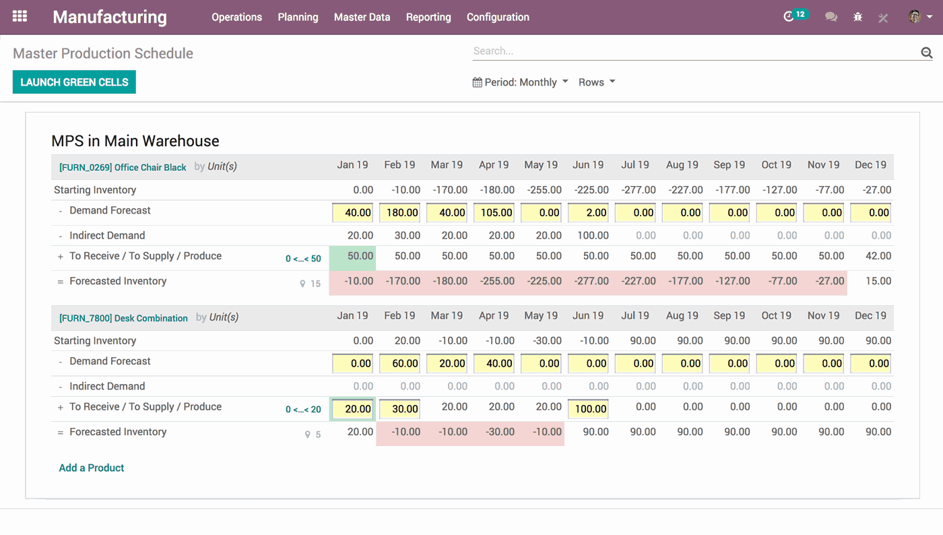
Task: Expand the Rows dropdown
Action: tap(596, 82)
